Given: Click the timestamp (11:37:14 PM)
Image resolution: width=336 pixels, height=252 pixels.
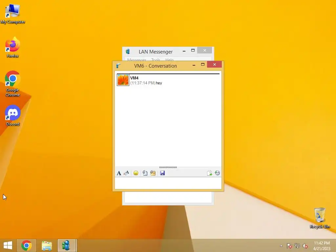Looking at the screenshot, I should [x=143, y=83].
